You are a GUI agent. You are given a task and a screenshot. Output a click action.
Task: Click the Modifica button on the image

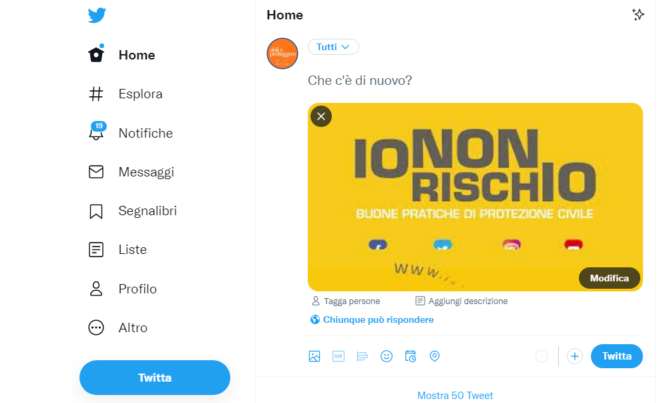609,278
